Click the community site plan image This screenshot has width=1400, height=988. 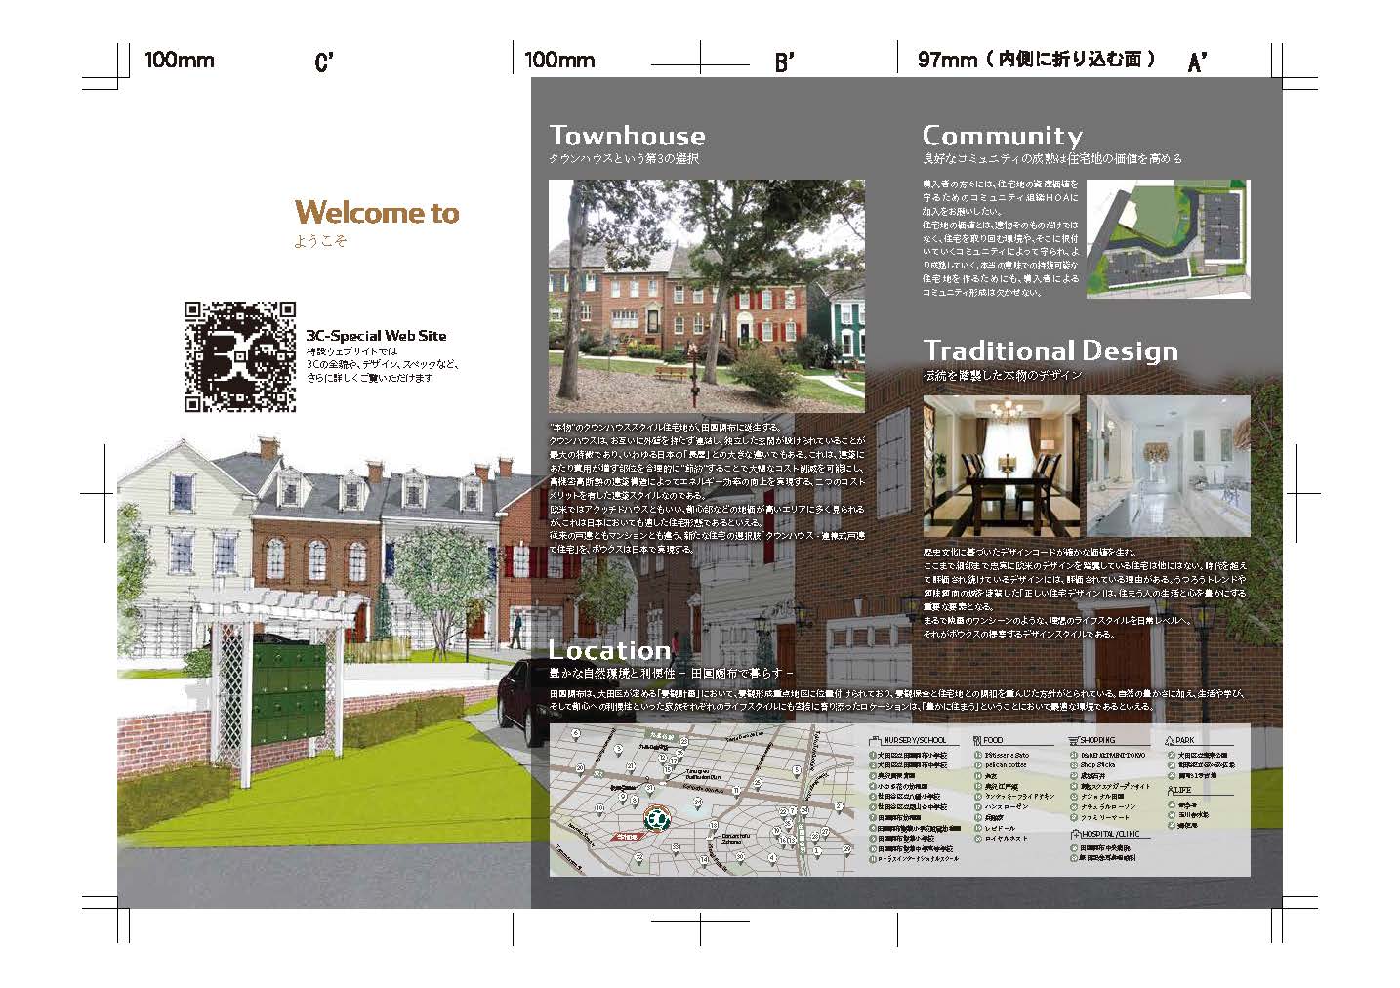(x=1170, y=241)
